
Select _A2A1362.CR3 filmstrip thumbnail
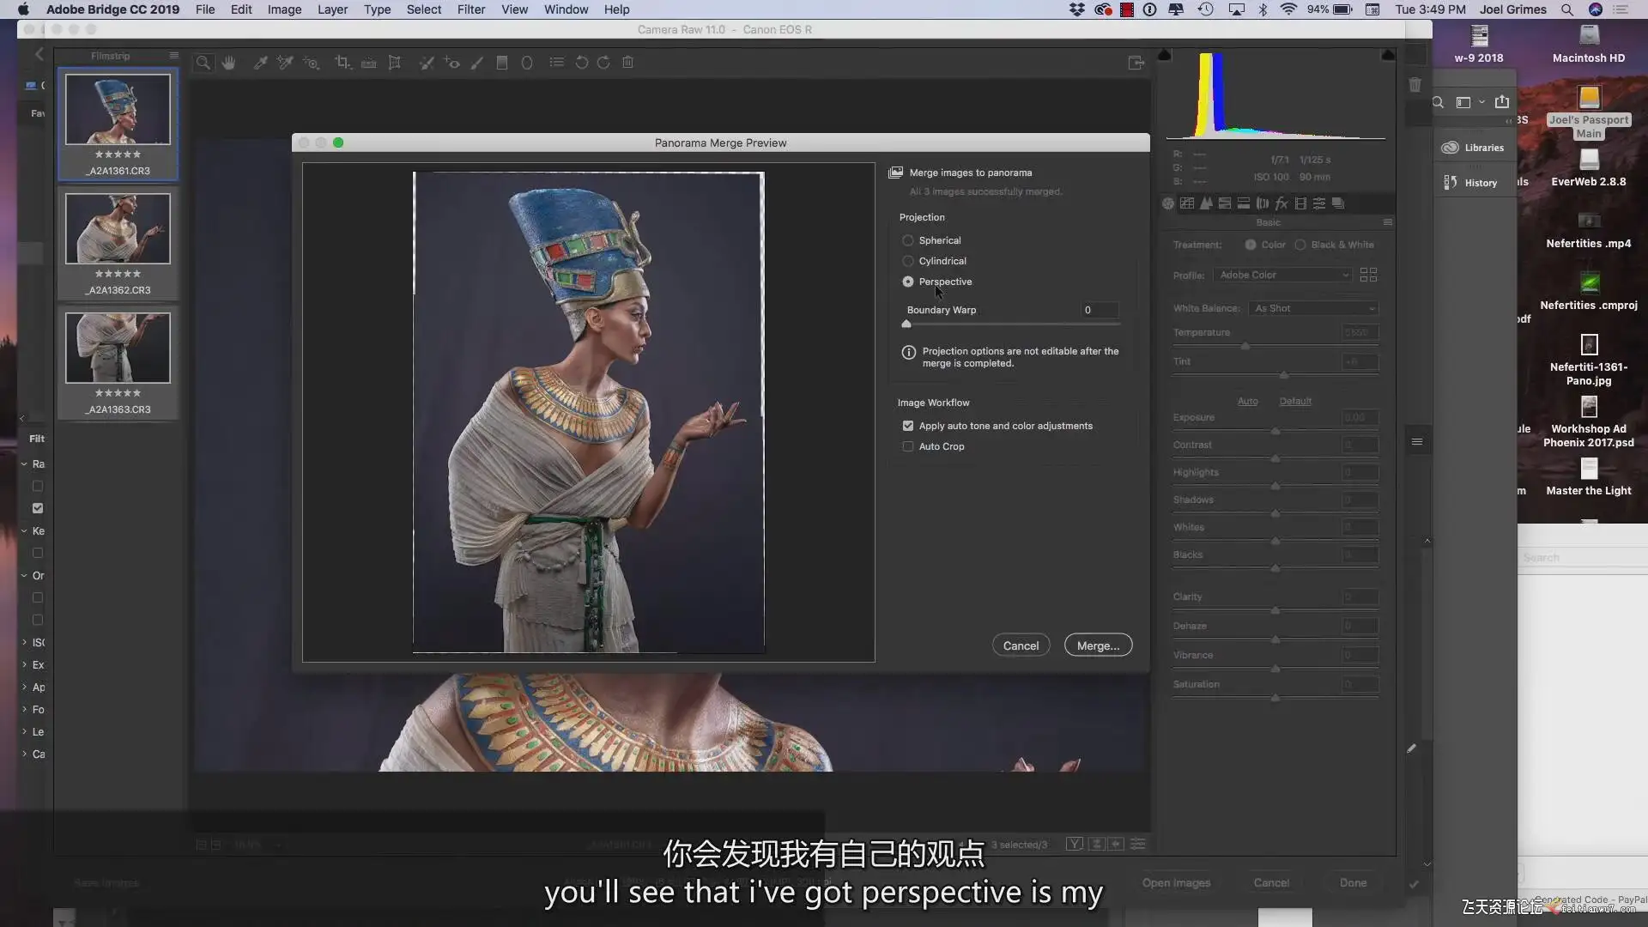(x=118, y=228)
